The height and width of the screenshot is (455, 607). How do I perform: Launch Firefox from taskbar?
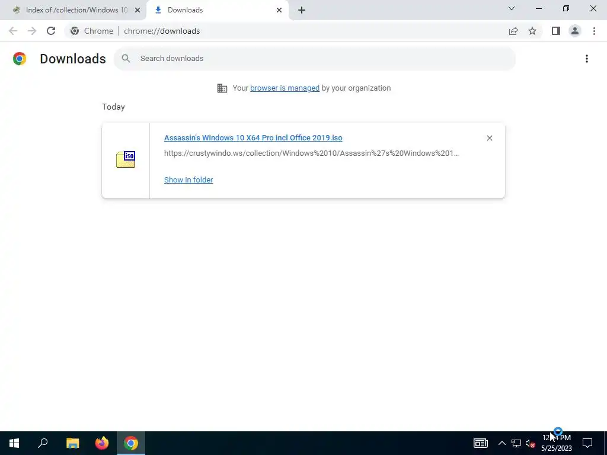point(102,443)
